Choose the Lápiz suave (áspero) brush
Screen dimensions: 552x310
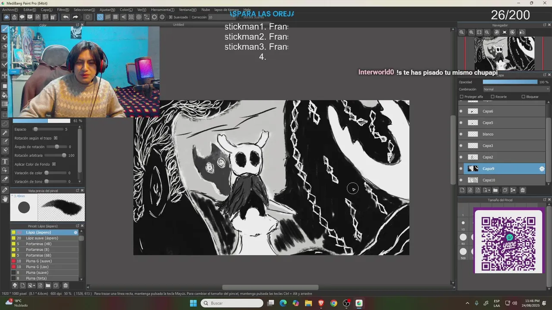click(x=45, y=238)
